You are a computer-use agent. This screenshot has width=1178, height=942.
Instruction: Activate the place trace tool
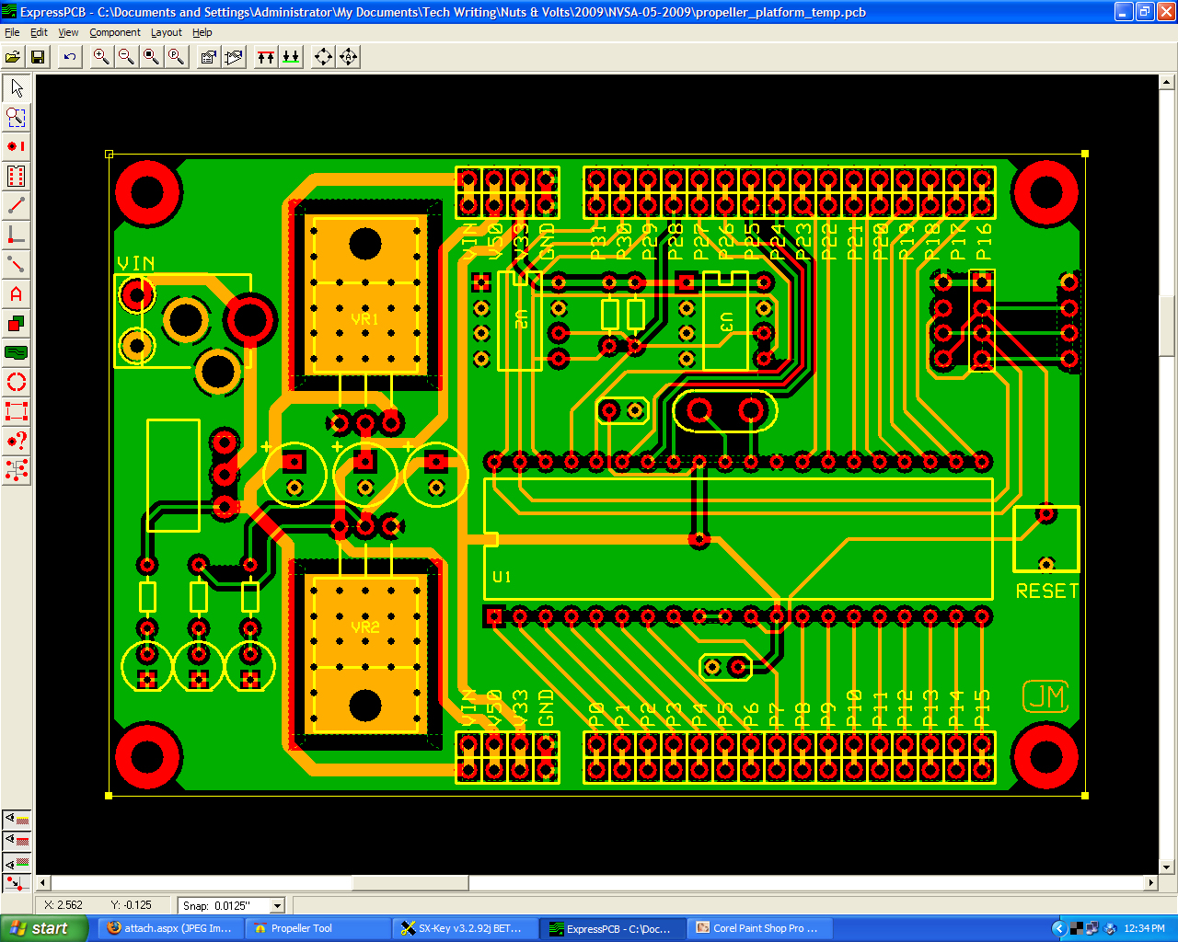15,205
